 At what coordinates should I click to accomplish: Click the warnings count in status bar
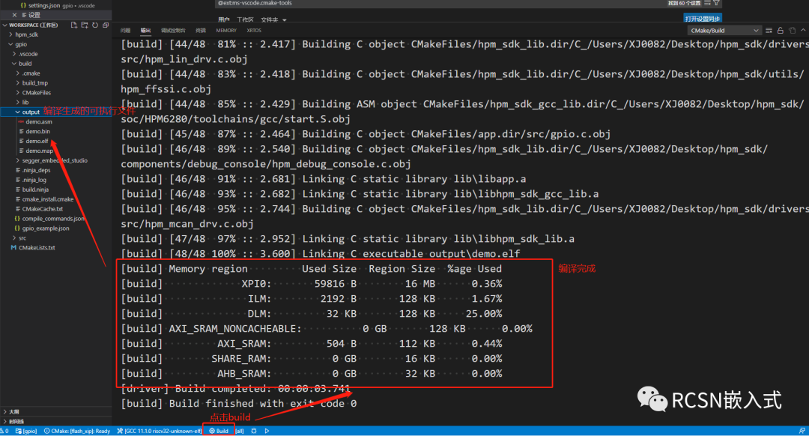[4, 431]
